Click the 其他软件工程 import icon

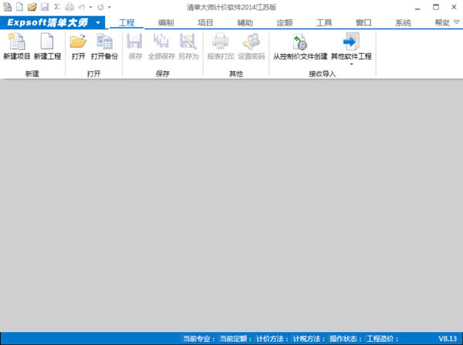[351, 46]
